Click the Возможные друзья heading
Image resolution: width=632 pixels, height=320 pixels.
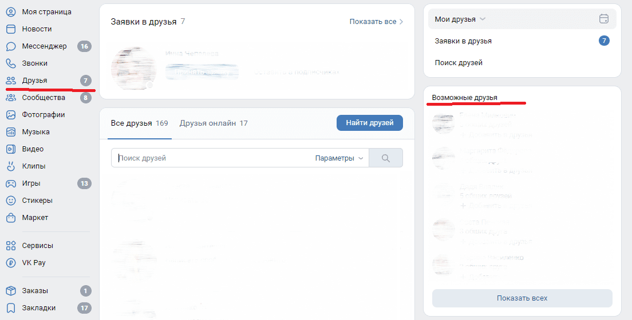click(x=464, y=97)
